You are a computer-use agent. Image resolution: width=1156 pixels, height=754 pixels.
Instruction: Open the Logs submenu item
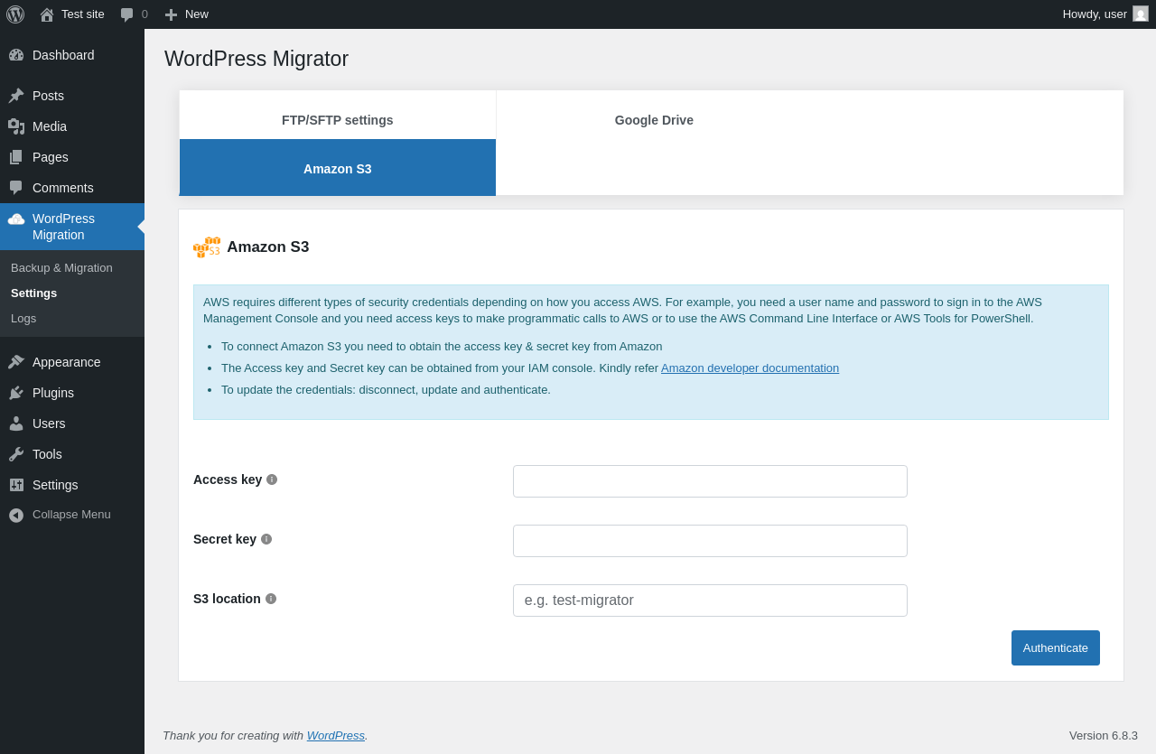[x=23, y=319]
